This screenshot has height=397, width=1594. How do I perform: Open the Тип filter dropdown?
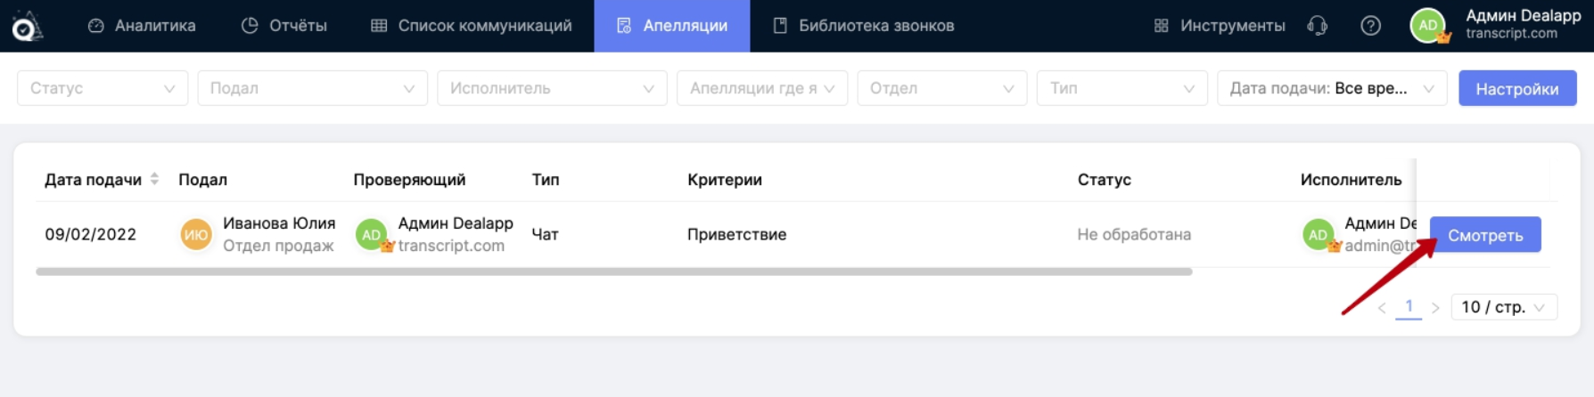pos(1122,88)
